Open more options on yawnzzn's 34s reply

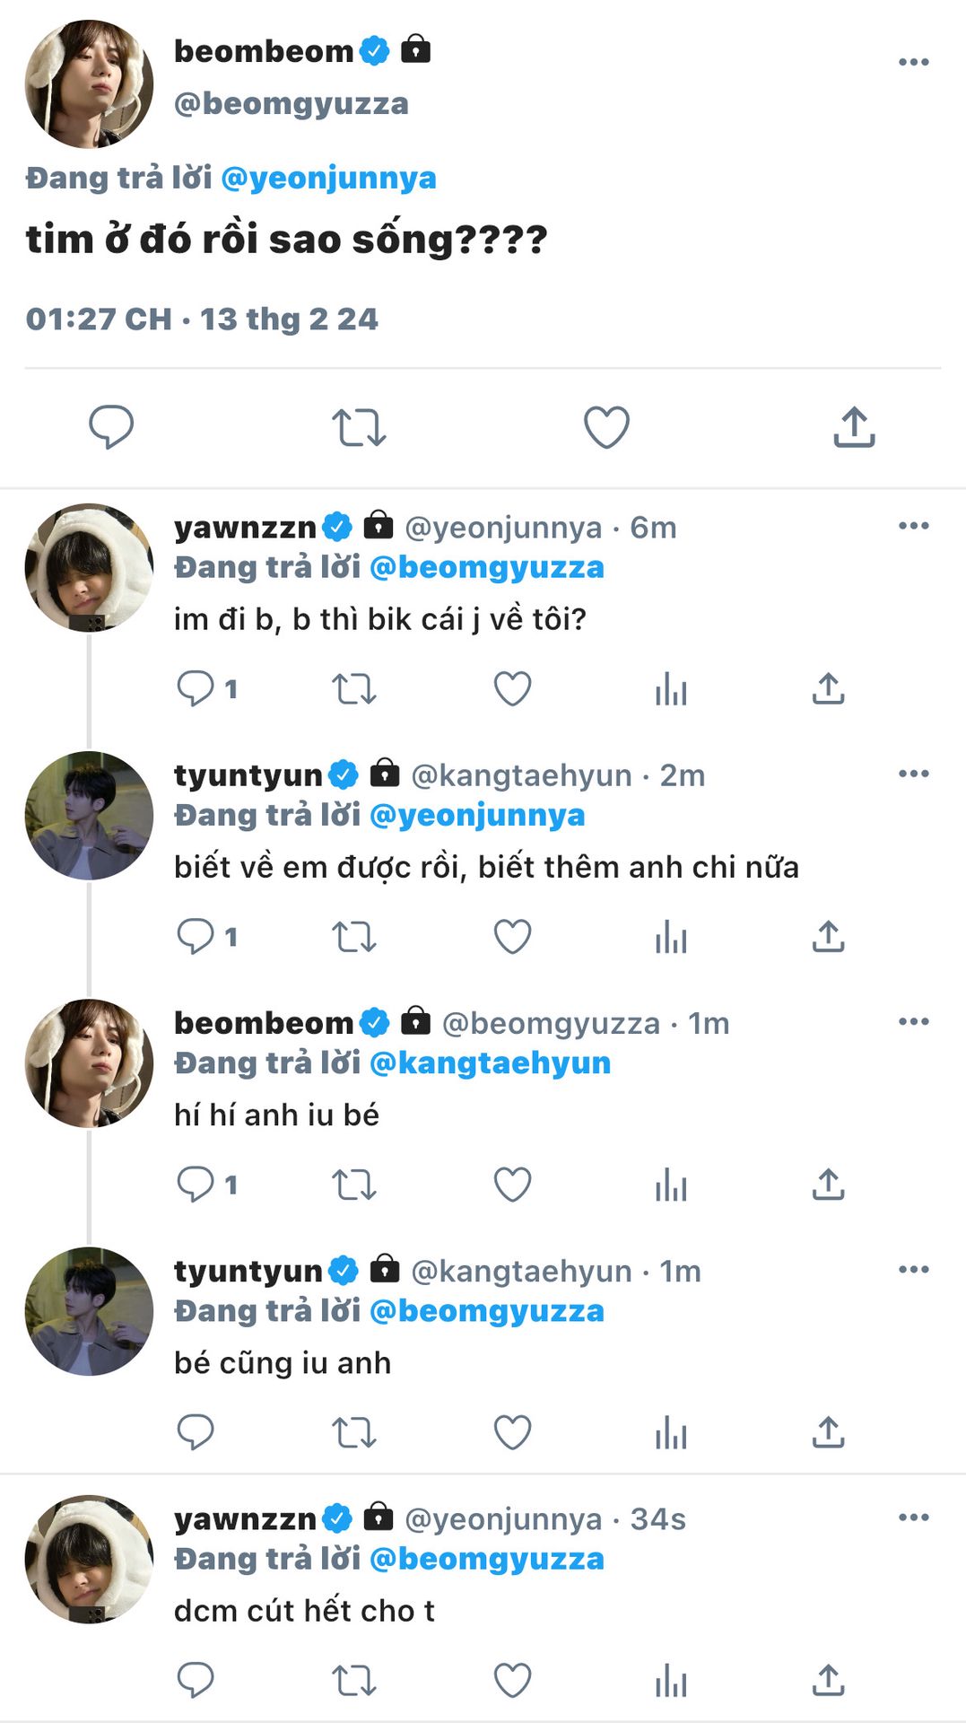tap(913, 1517)
